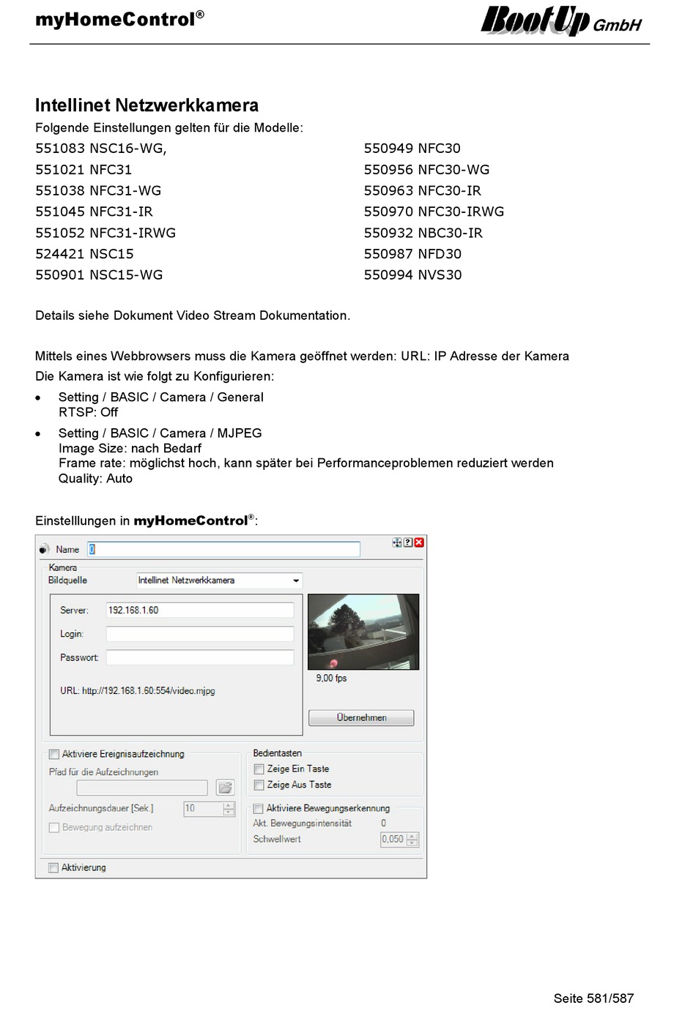Toggle the Aktivierung checkbox
Image resolution: width=696 pixels, height=1016 pixels.
click(x=53, y=868)
